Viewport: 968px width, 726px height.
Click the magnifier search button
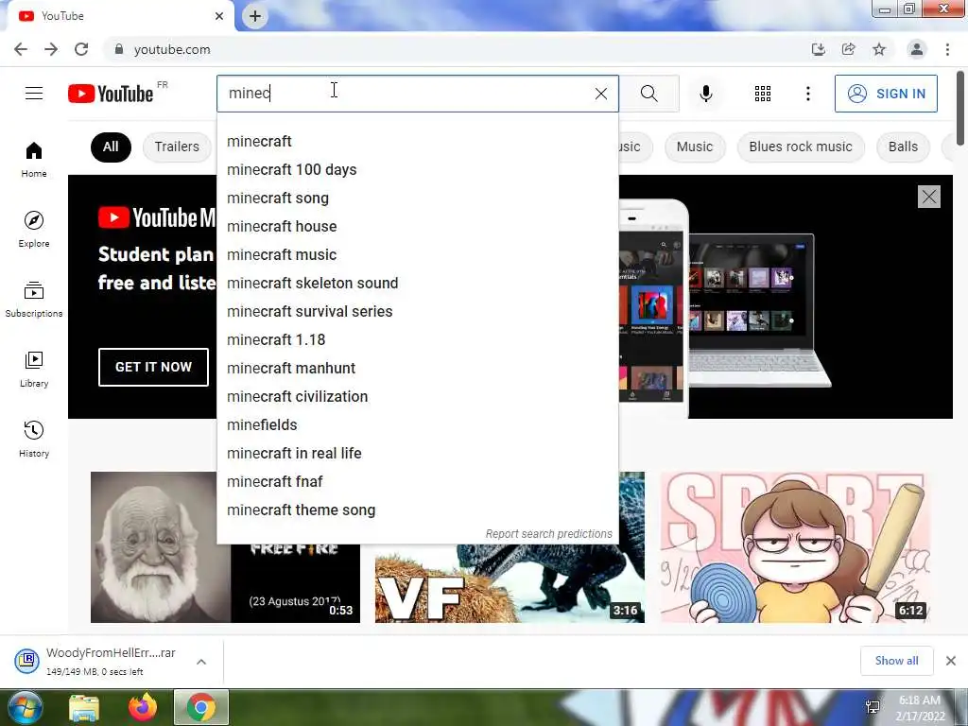(x=648, y=94)
